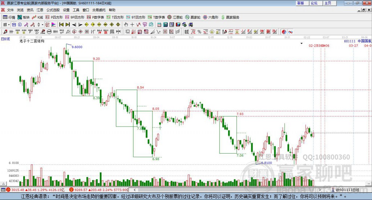The width and height of the screenshot is (372, 200).
Task: Step chart right with black right arrow
Action: 80,25
